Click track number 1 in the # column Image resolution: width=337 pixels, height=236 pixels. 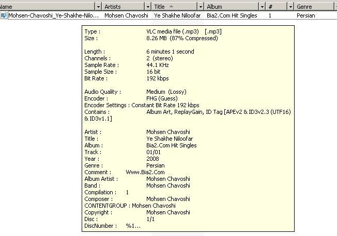(x=270, y=15)
